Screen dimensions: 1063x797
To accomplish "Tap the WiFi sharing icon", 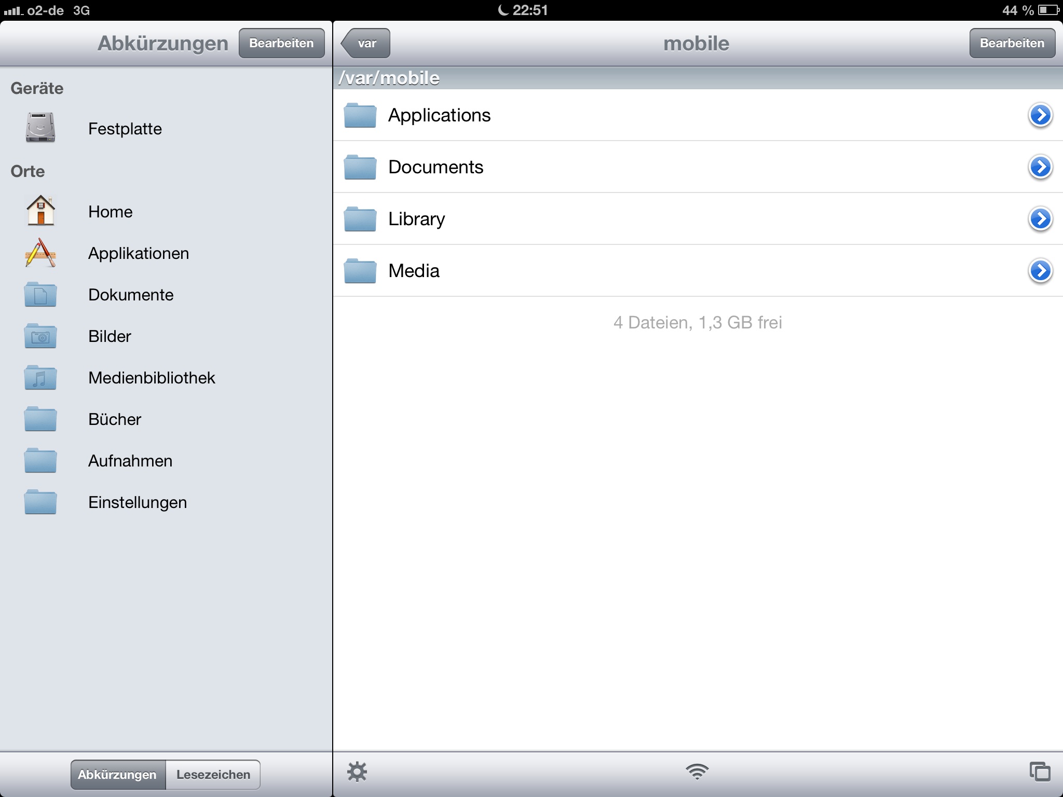I will coord(697,772).
